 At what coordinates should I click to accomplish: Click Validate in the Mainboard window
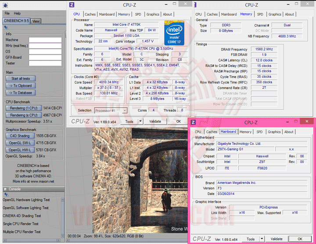pos(276,239)
